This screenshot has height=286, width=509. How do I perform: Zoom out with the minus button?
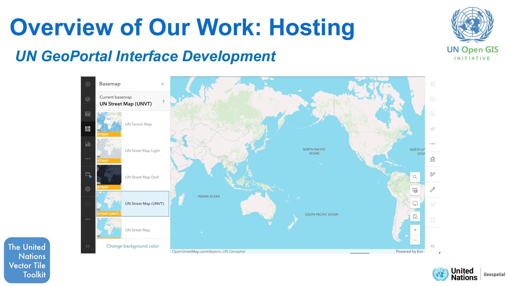415,240
